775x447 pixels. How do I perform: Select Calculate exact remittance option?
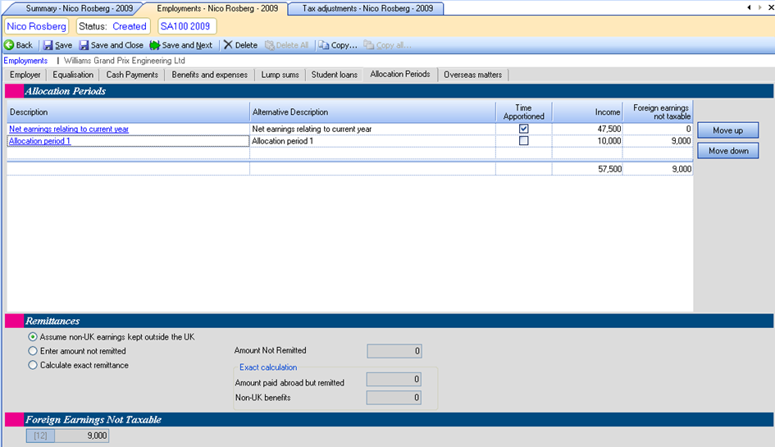[x=33, y=366]
